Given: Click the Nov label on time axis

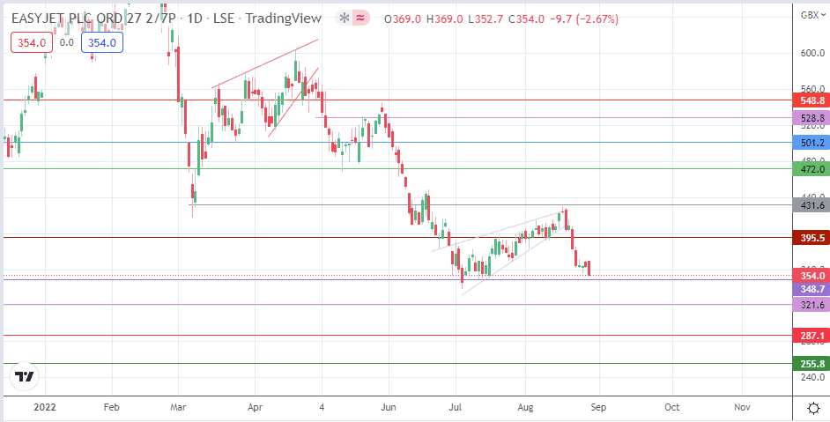Looking at the screenshot, I should (x=742, y=407).
